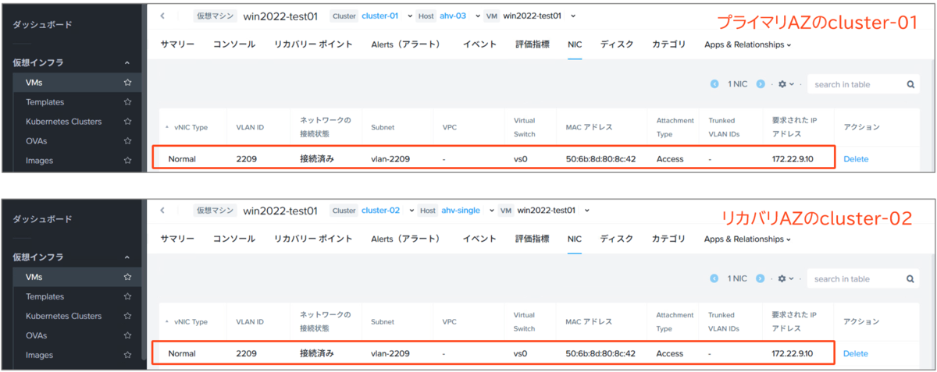Open 評価指標 tab in cluster-01 screenshot

532,44
